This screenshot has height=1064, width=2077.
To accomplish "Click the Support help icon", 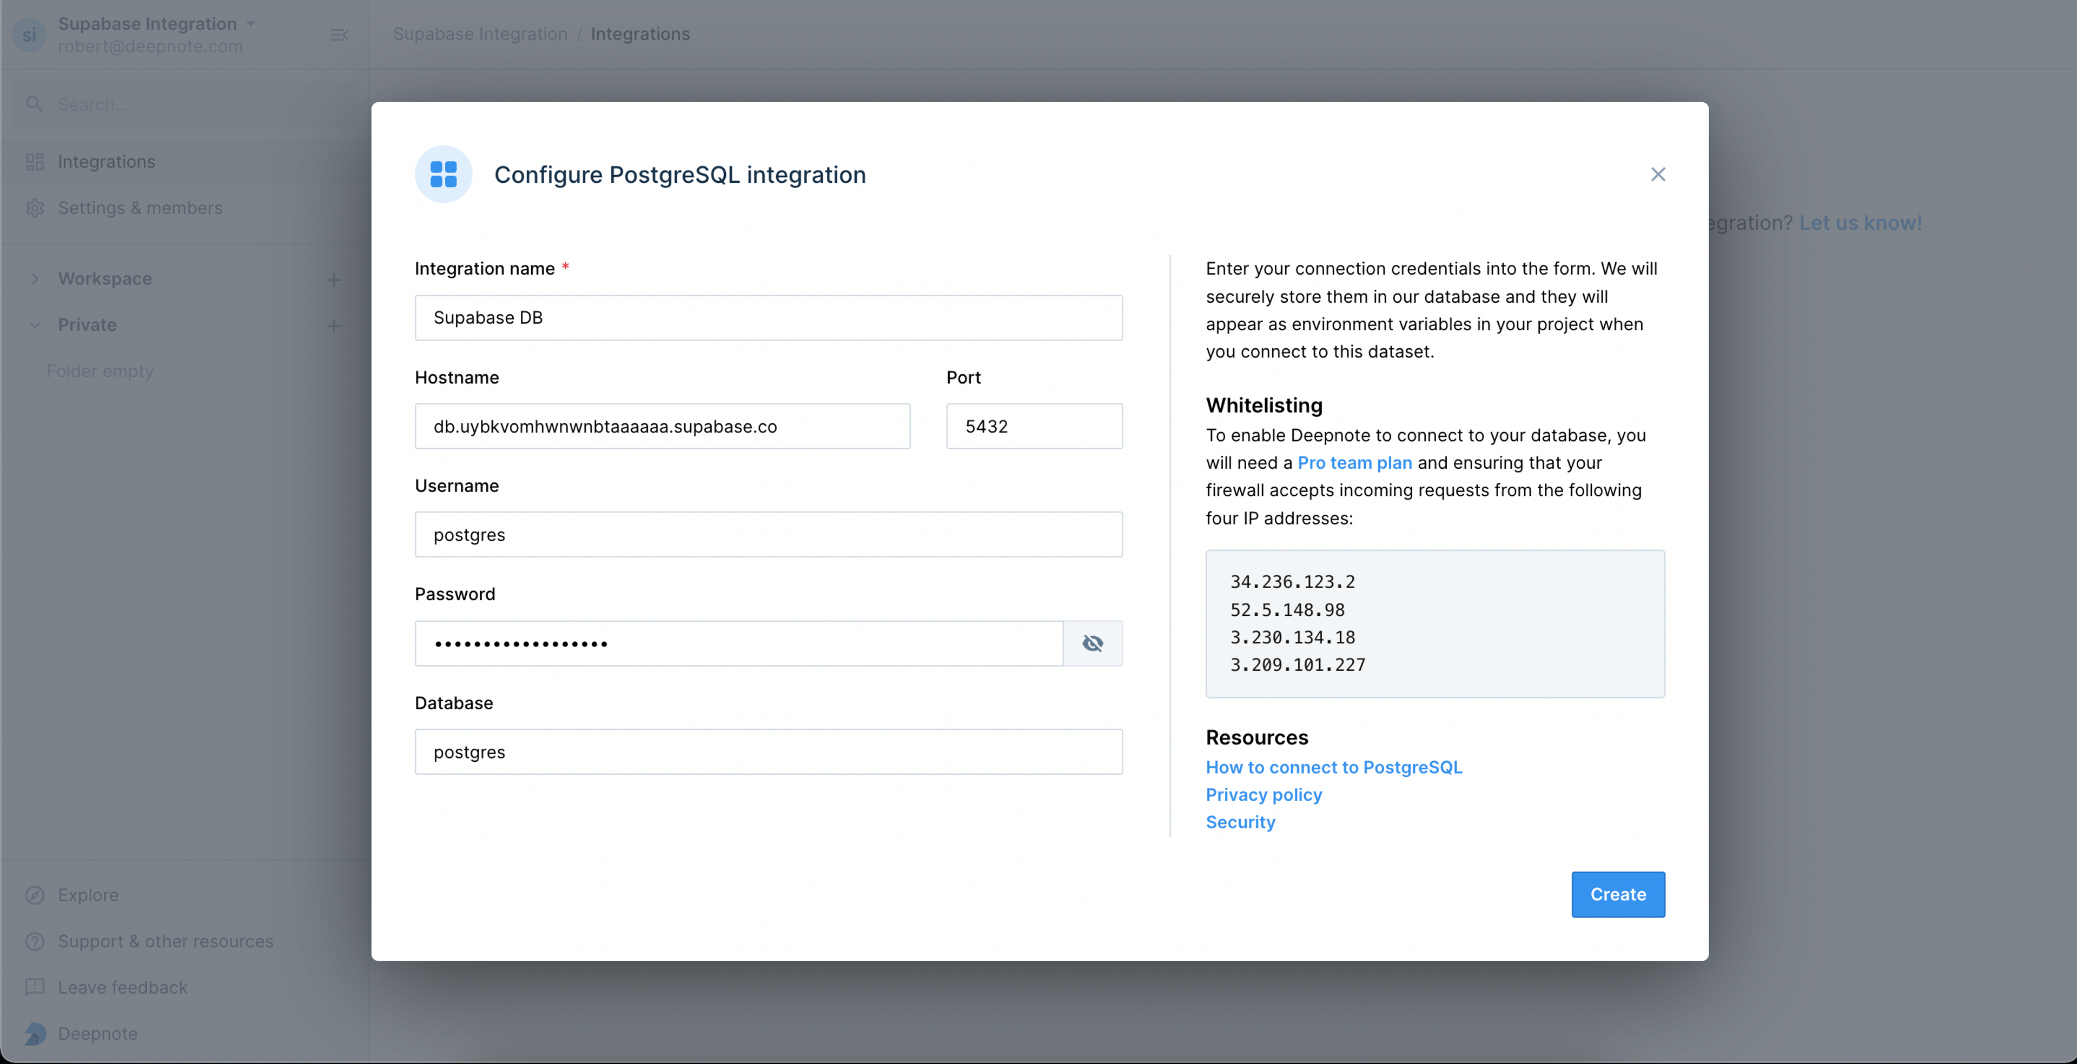I will point(35,941).
